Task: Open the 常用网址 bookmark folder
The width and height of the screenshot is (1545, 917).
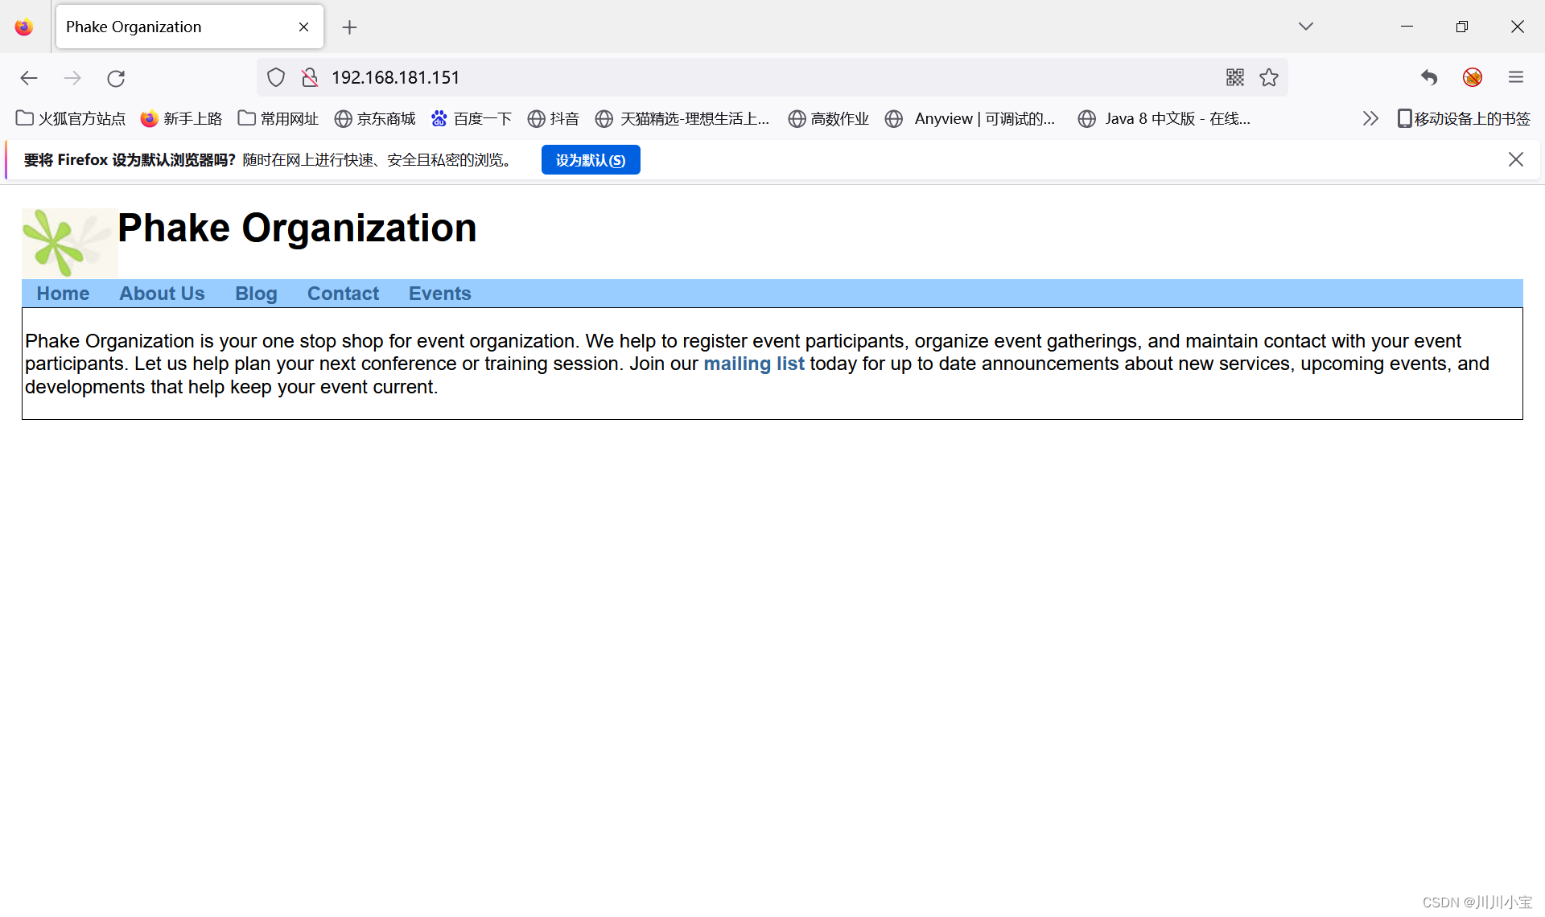Action: tap(278, 119)
